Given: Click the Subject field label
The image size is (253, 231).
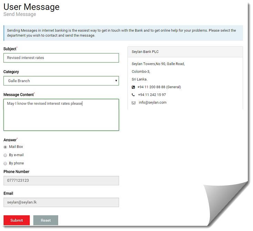Looking at the screenshot, I should pyautogui.click(x=10, y=49).
